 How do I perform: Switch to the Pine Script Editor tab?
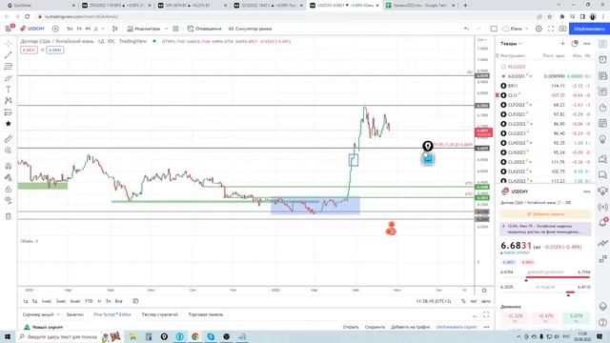point(112,314)
